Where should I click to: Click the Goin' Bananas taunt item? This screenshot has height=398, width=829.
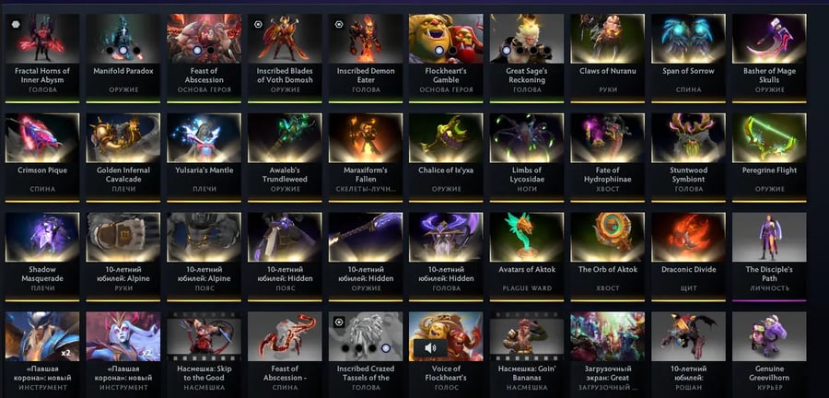click(527, 352)
